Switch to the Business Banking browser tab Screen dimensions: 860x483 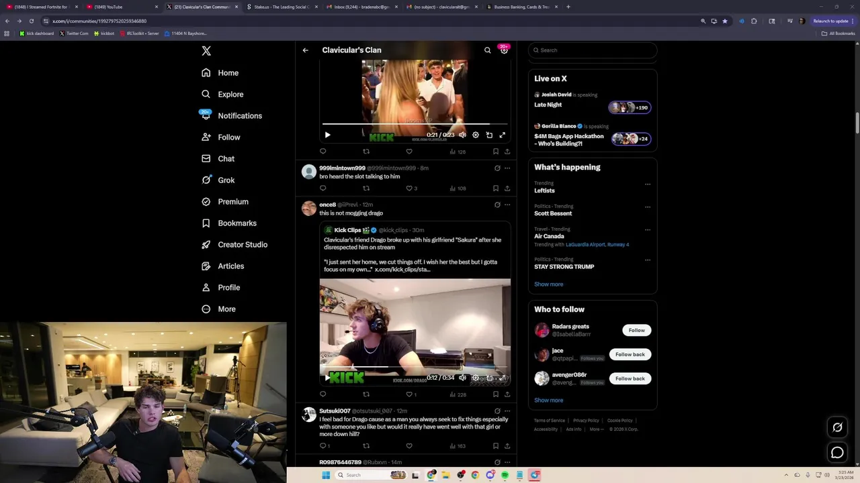[x=521, y=7]
